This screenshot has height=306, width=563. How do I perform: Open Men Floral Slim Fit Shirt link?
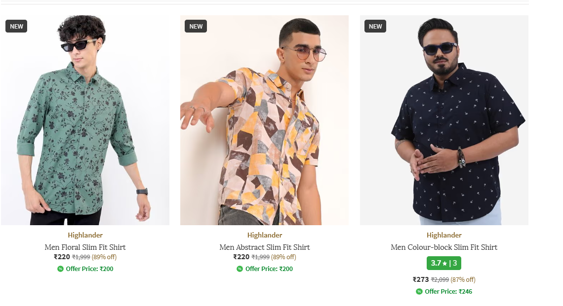tap(85, 247)
